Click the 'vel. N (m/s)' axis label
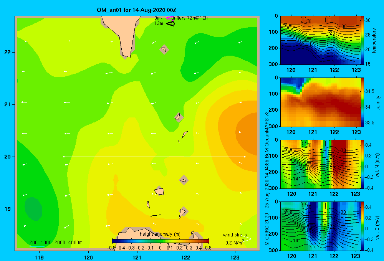 point(377,165)
